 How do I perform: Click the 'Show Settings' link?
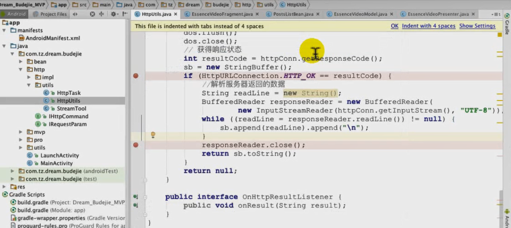pos(477,26)
